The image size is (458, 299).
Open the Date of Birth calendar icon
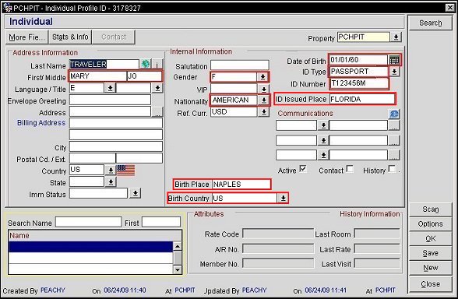(394, 60)
